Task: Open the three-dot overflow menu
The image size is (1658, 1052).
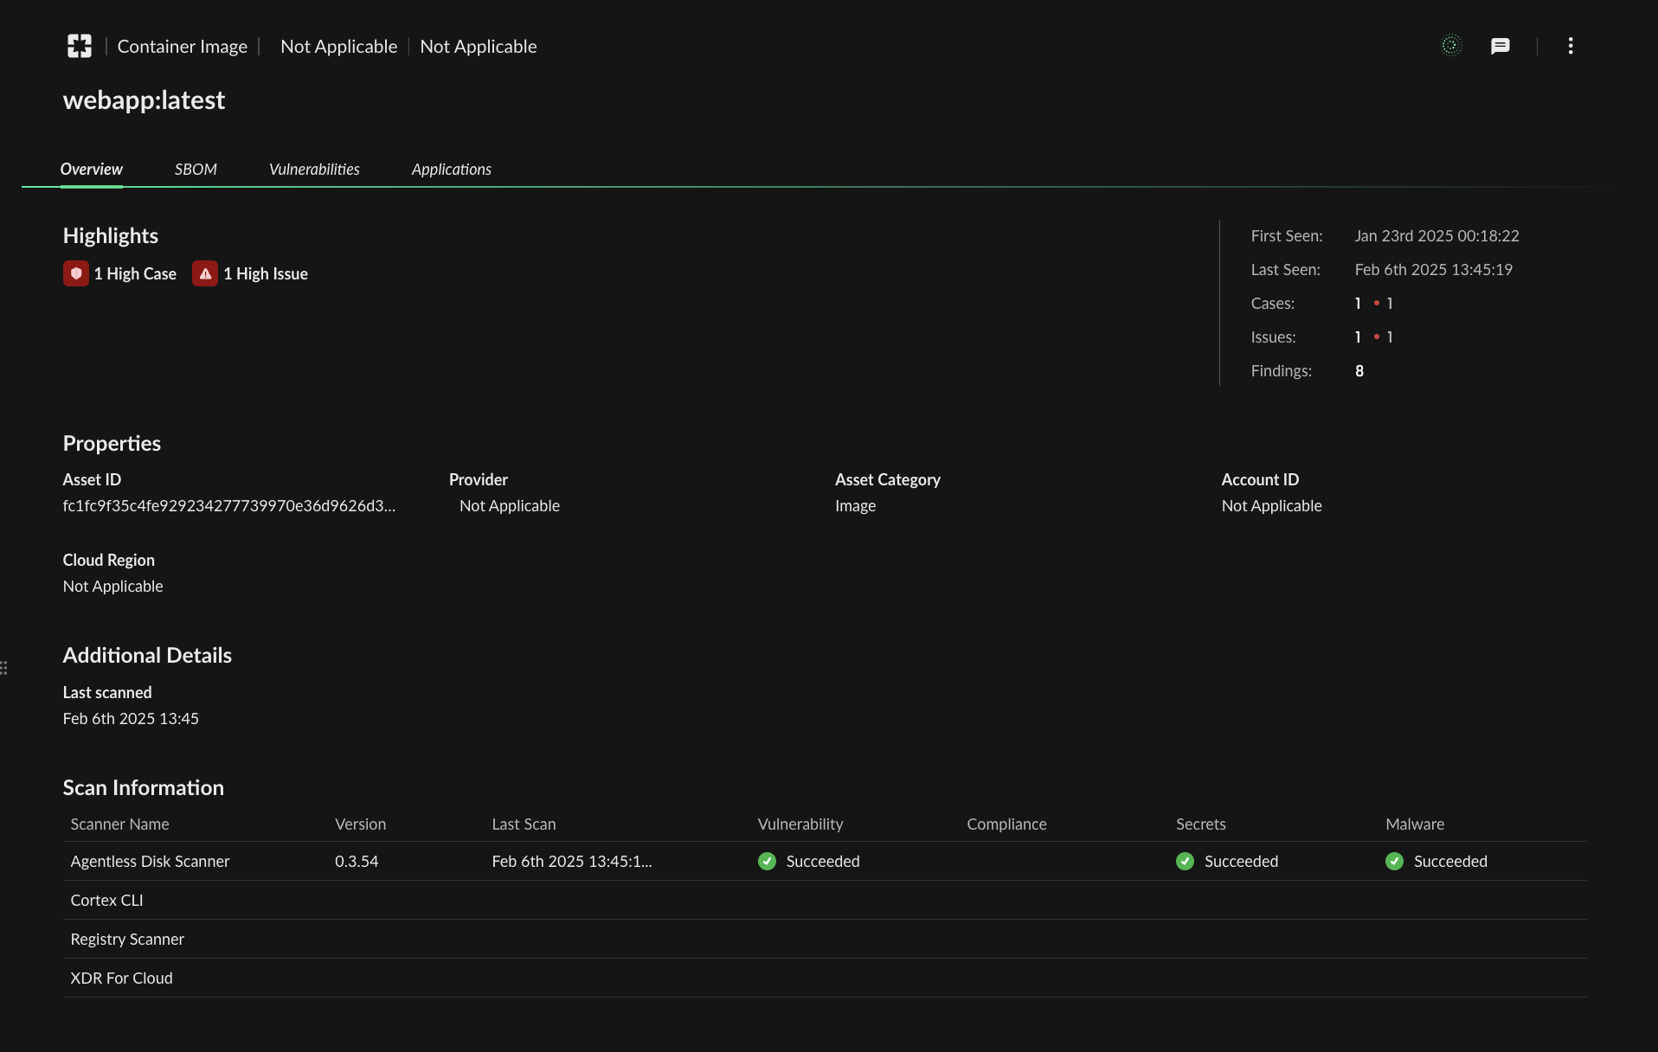Action: 1571,46
